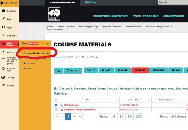Click the red Private state badge
The image size is (188, 130).
point(33,44)
